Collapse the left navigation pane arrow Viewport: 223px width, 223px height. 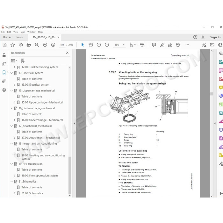(74, 124)
